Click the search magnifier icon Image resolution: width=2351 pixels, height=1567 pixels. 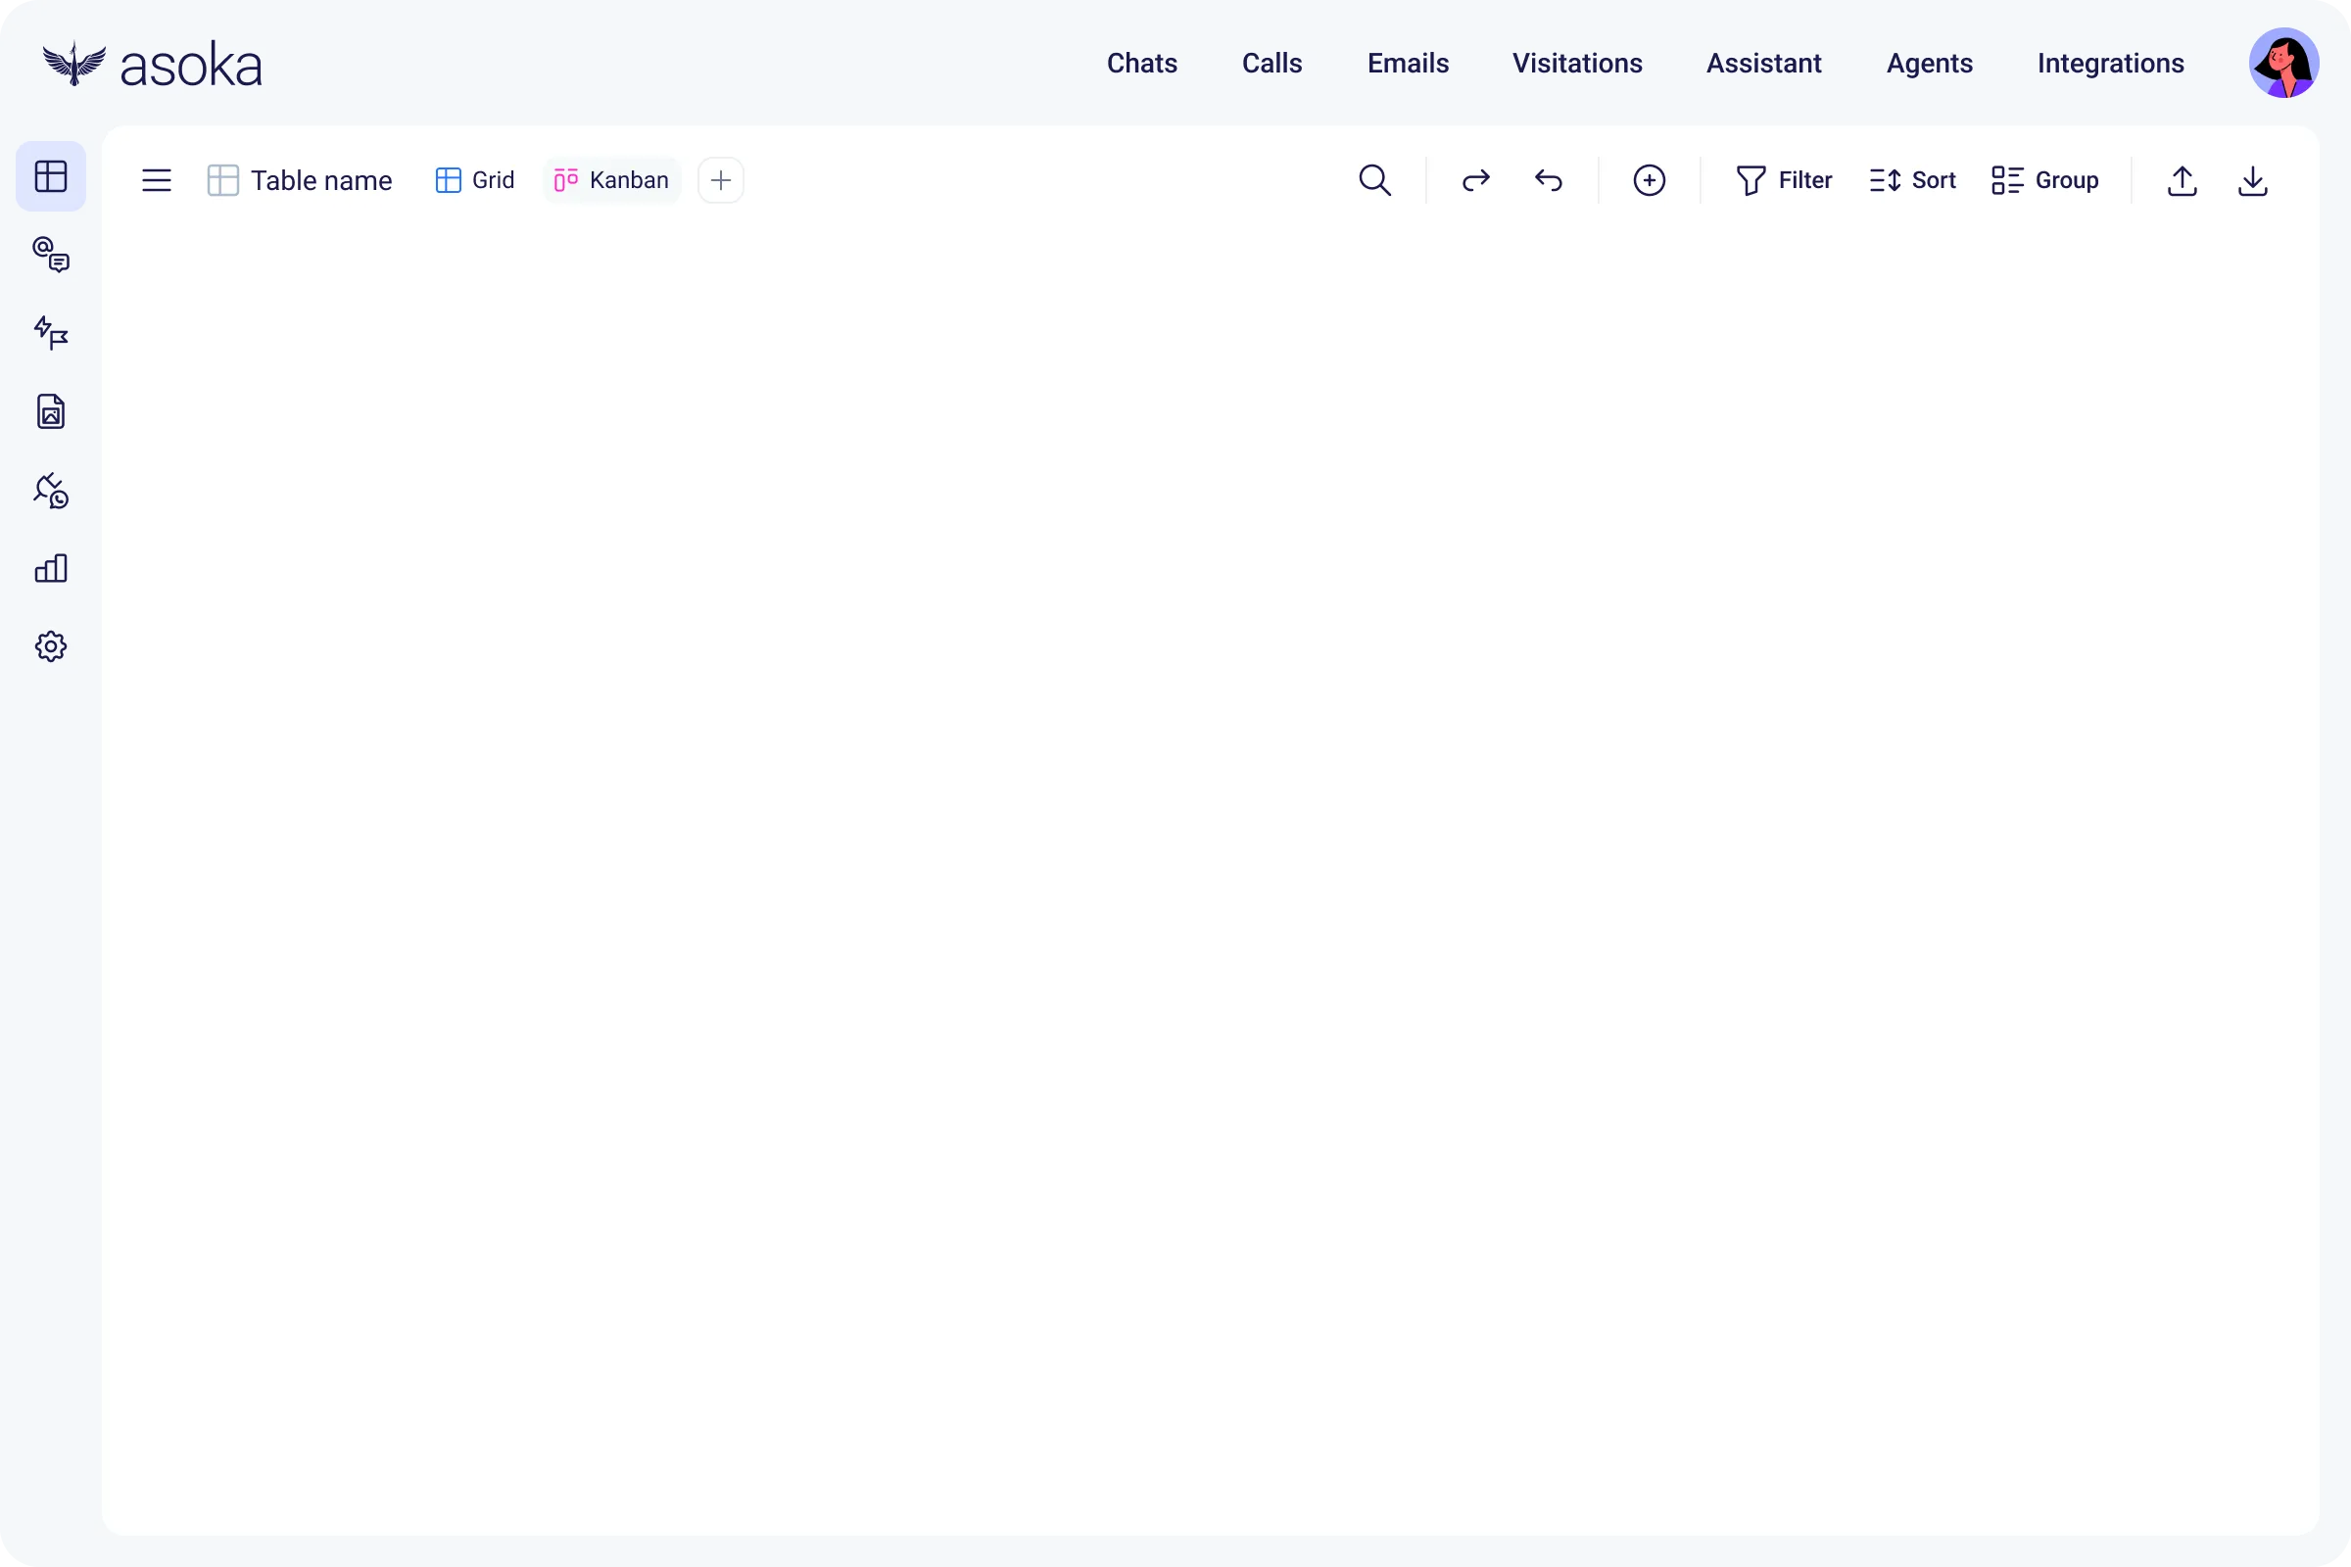point(1374,181)
